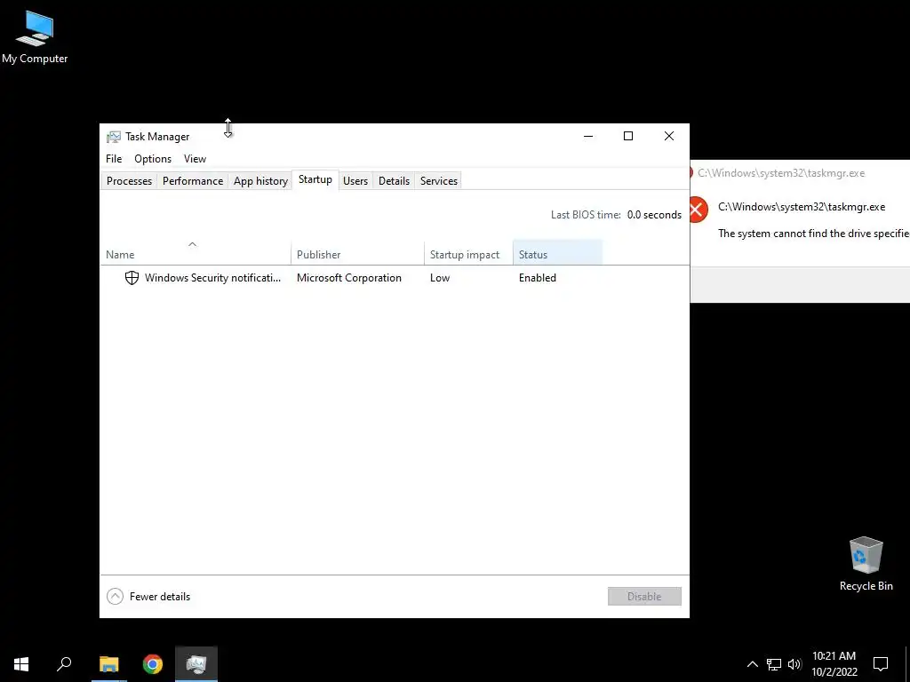Image resolution: width=910 pixels, height=682 pixels.
Task: Sort by the Name column header
Action: point(195,252)
